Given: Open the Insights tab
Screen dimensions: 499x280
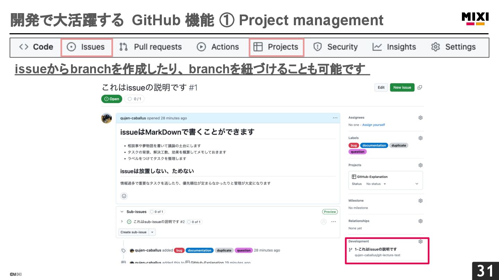Looking at the screenshot, I should pyautogui.click(x=394, y=47).
